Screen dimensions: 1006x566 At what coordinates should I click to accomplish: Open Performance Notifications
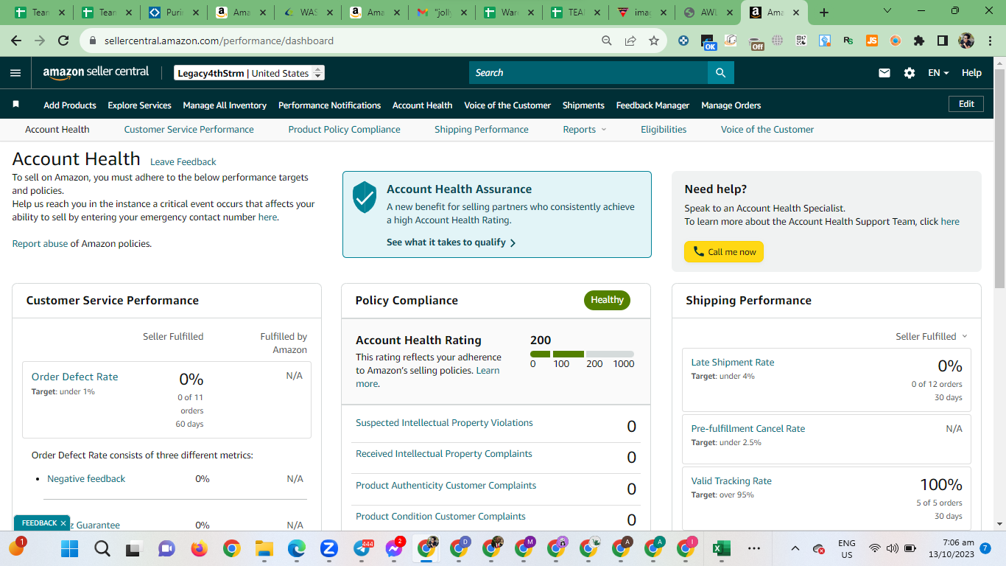[329, 105]
